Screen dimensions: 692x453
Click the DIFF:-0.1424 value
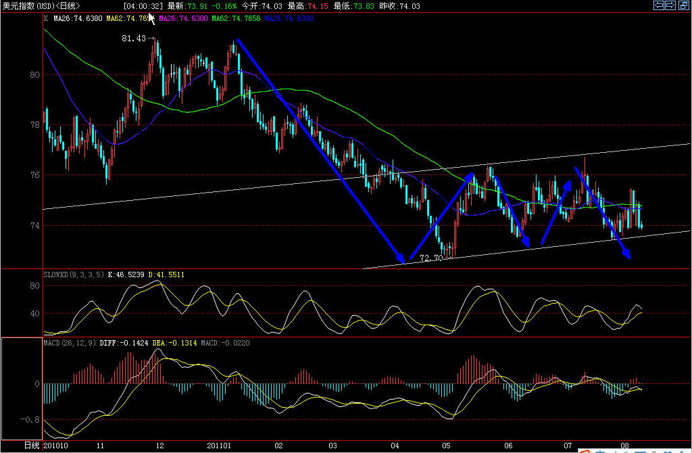[x=124, y=343]
